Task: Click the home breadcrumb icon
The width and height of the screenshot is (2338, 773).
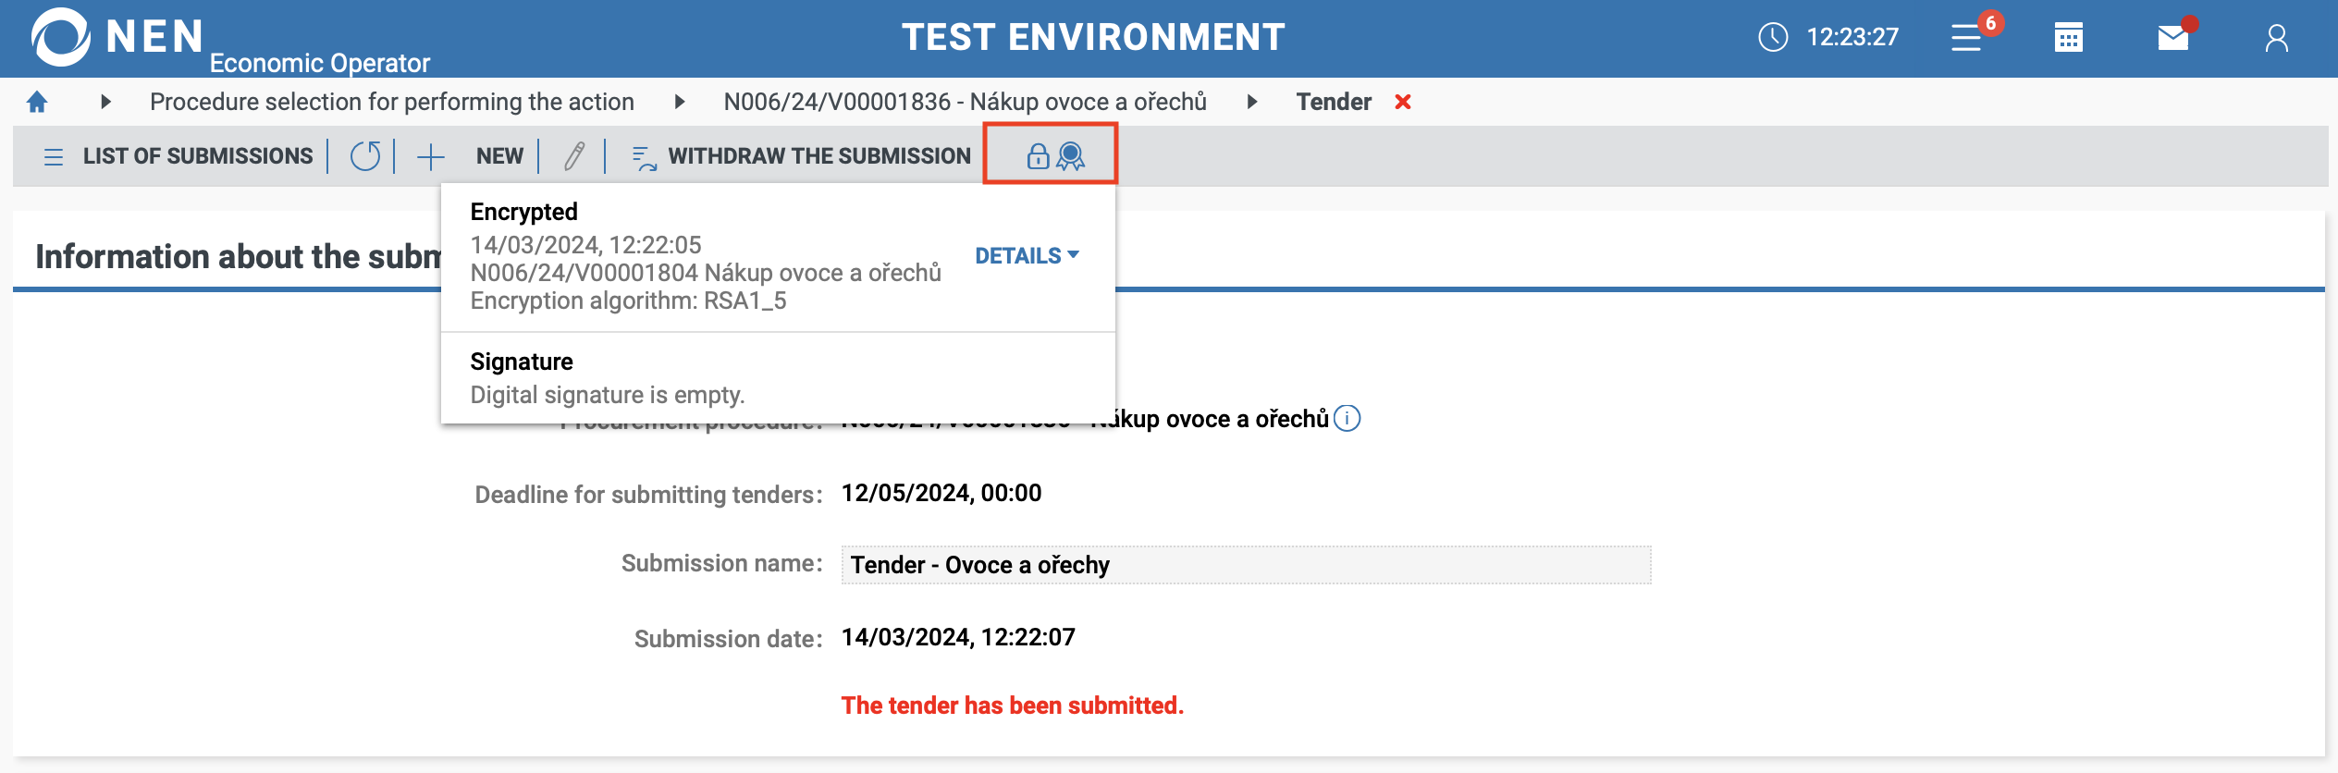Action: (37, 102)
